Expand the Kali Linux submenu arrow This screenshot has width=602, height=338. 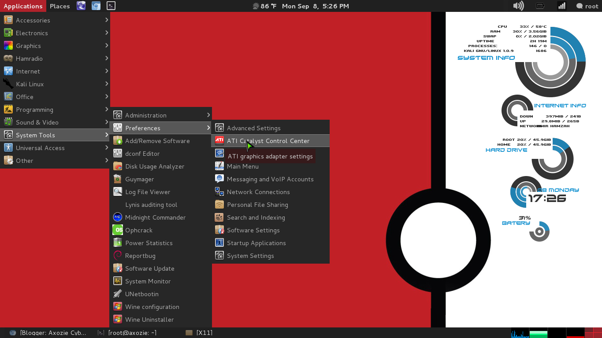107,84
